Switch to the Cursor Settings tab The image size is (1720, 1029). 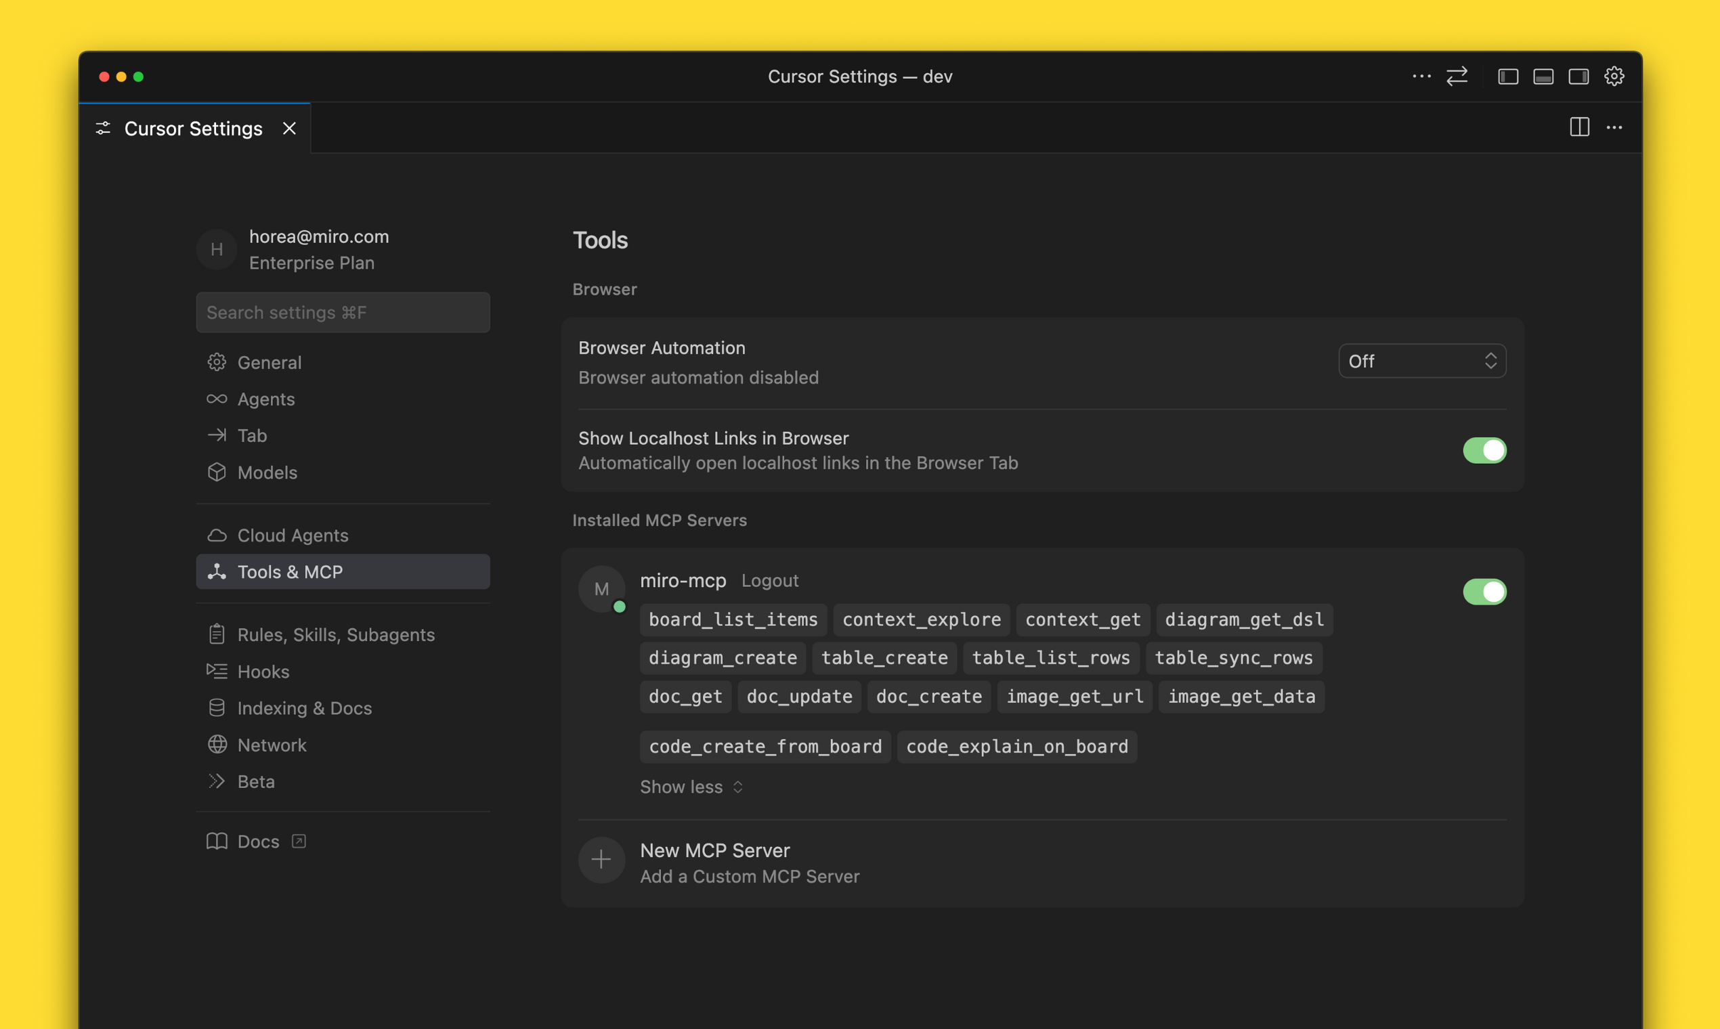193,128
